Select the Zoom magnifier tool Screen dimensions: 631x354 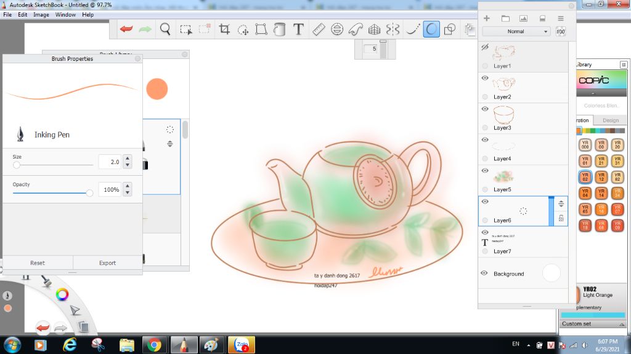pyautogui.click(x=165, y=29)
